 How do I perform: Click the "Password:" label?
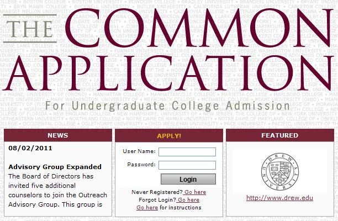click(141, 164)
